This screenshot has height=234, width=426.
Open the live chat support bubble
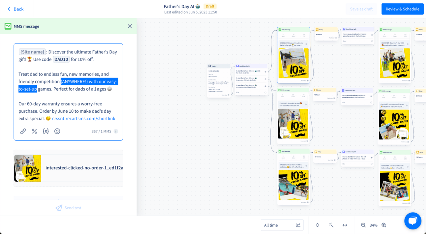[x=413, y=221]
